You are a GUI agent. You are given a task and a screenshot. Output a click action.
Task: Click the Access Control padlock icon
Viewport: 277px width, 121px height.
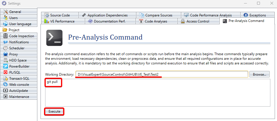[x=183, y=21]
